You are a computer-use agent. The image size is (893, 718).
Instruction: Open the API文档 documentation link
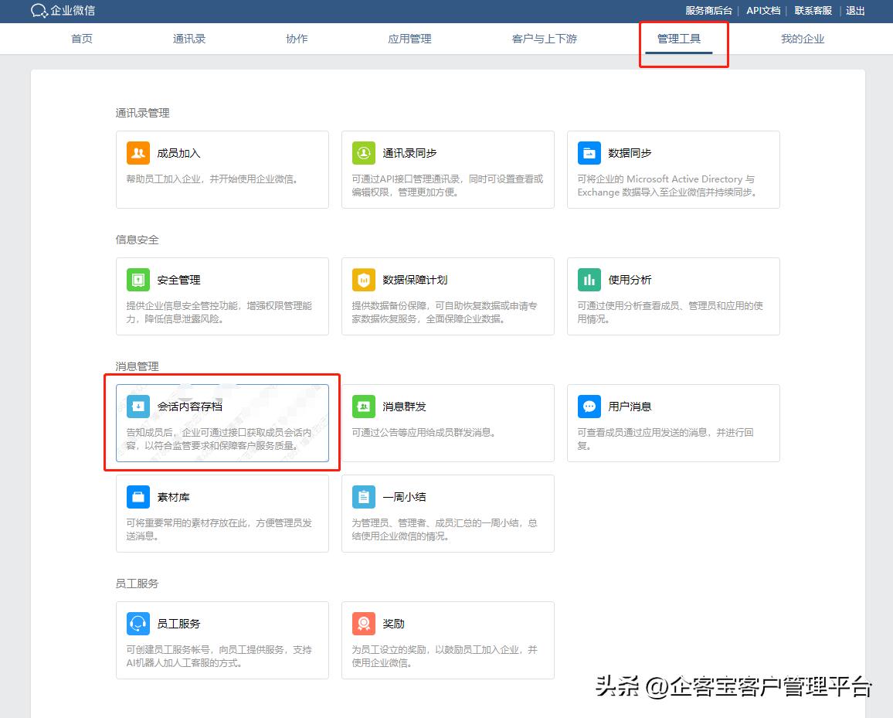tap(763, 11)
